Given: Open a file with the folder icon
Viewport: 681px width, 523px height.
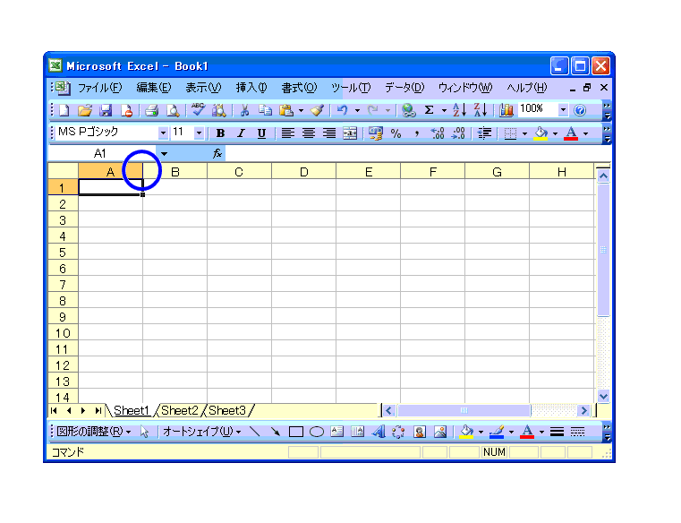Looking at the screenshot, I should (85, 110).
